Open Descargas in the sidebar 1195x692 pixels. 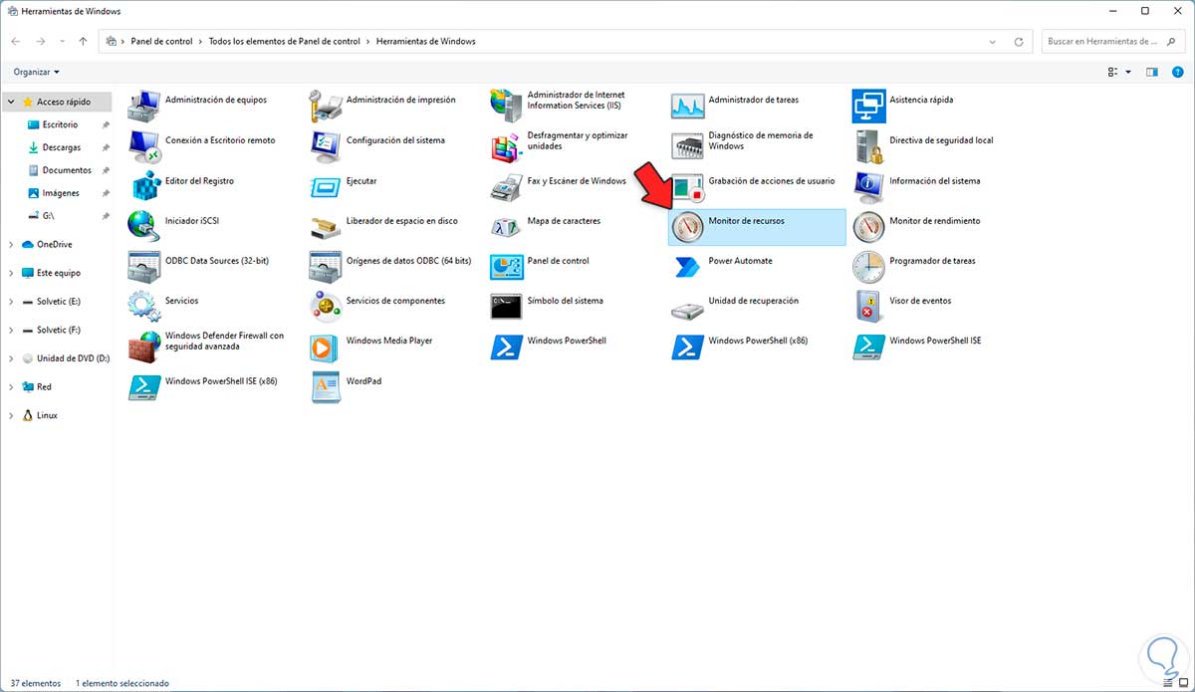[62, 147]
